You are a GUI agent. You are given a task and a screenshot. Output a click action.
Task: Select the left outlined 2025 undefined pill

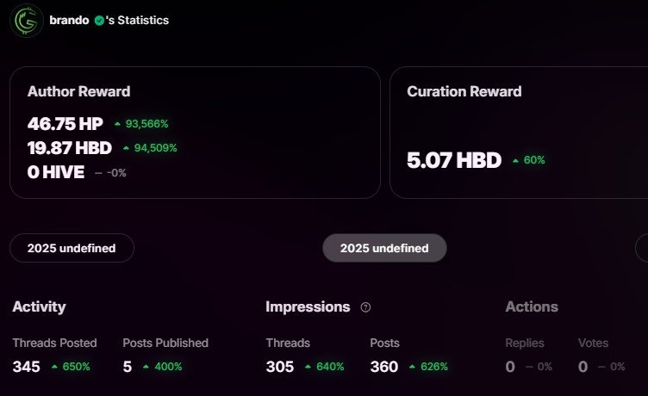tap(72, 248)
